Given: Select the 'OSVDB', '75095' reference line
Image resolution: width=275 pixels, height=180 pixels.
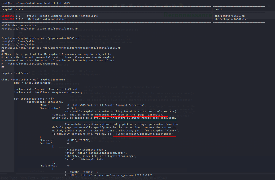Looking at the screenshot, I should click(x=82, y=172).
